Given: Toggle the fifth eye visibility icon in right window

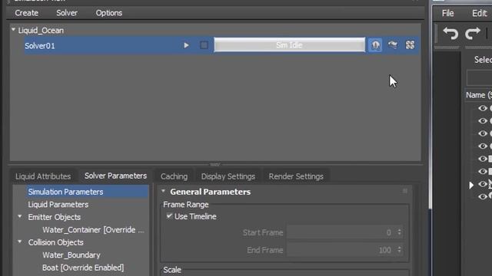Looking at the screenshot, I should (x=482, y=159).
